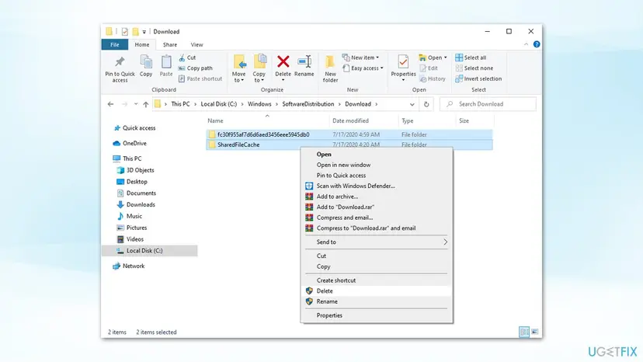Switch to the Share ribbon tab
The width and height of the screenshot is (643, 362).
pyautogui.click(x=170, y=45)
